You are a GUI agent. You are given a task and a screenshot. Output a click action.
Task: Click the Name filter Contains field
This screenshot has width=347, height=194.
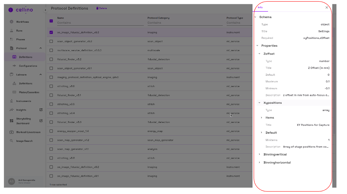[100, 23]
